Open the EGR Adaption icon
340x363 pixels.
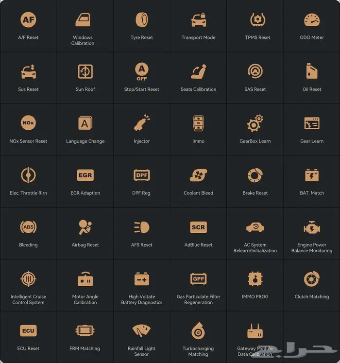[x=85, y=175]
